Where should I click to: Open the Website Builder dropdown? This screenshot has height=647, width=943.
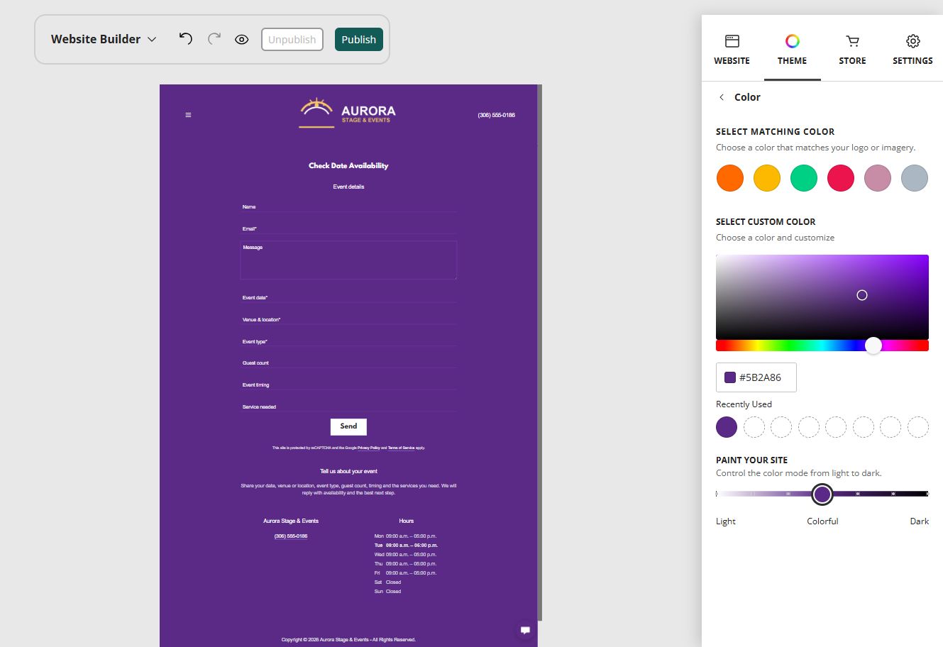[104, 40]
